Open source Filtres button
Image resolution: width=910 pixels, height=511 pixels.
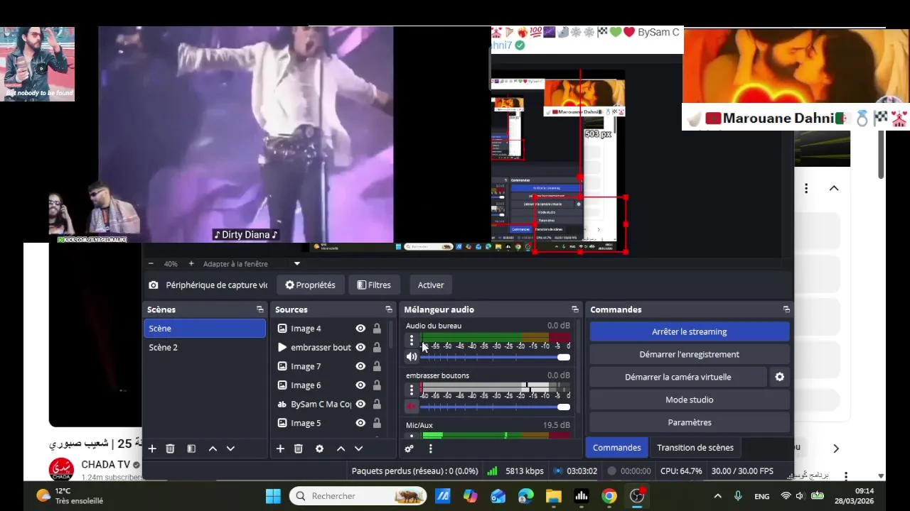click(374, 285)
